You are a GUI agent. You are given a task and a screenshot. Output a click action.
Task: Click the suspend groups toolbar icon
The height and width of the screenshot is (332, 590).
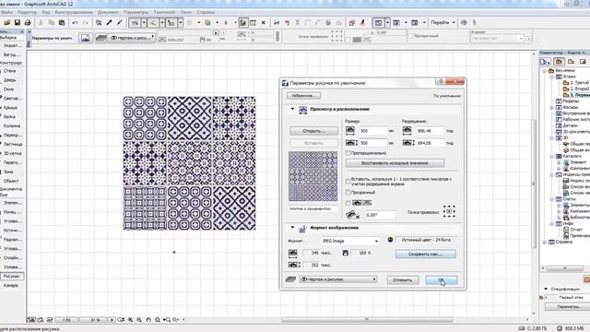point(243,23)
